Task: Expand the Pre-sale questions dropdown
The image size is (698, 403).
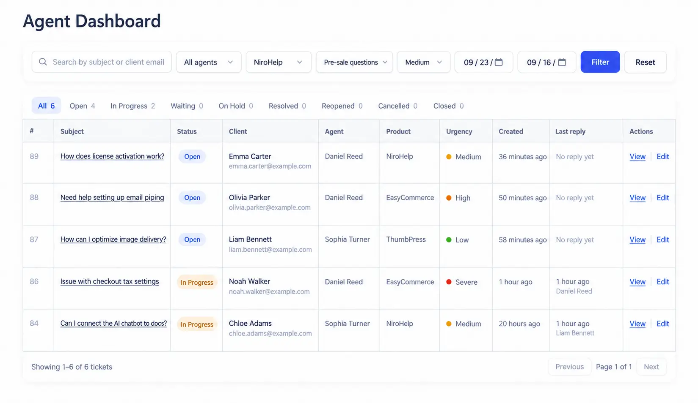Action: [354, 62]
